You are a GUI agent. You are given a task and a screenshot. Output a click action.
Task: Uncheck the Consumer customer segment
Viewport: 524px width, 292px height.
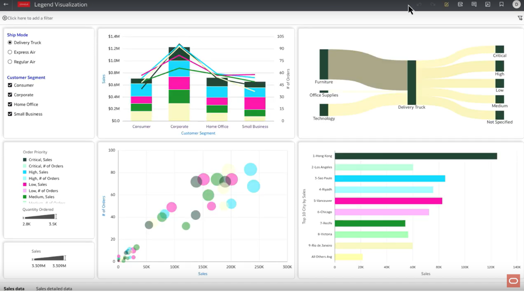(x=10, y=85)
